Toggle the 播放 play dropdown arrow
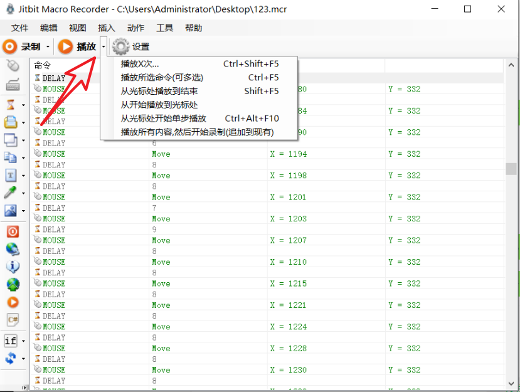 103,46
